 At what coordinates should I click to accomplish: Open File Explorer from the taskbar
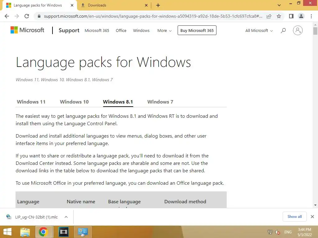[25, 232]
